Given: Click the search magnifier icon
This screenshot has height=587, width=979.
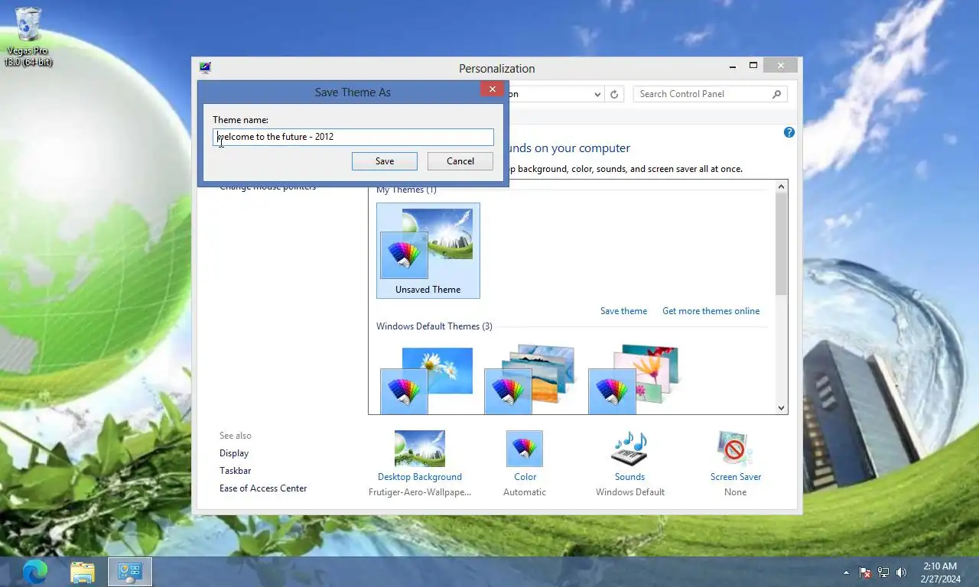Looking at the screenshot, I should tap(777, 94).
